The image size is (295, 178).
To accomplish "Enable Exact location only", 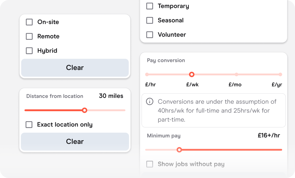I will pyautogui.click(x=29, y=125).
